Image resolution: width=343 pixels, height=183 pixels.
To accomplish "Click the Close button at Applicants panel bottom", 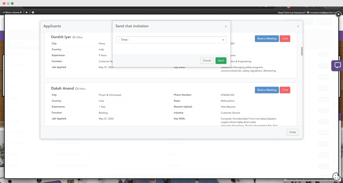I will (x=292, y=132).
